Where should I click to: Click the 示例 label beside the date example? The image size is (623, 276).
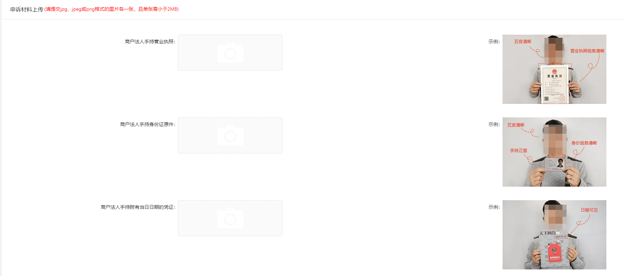pos(494,207)
